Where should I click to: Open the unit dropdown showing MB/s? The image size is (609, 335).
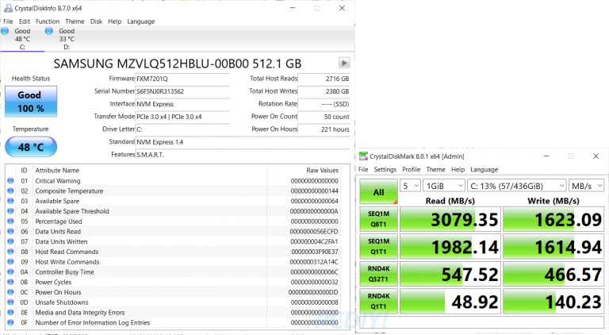587,186
